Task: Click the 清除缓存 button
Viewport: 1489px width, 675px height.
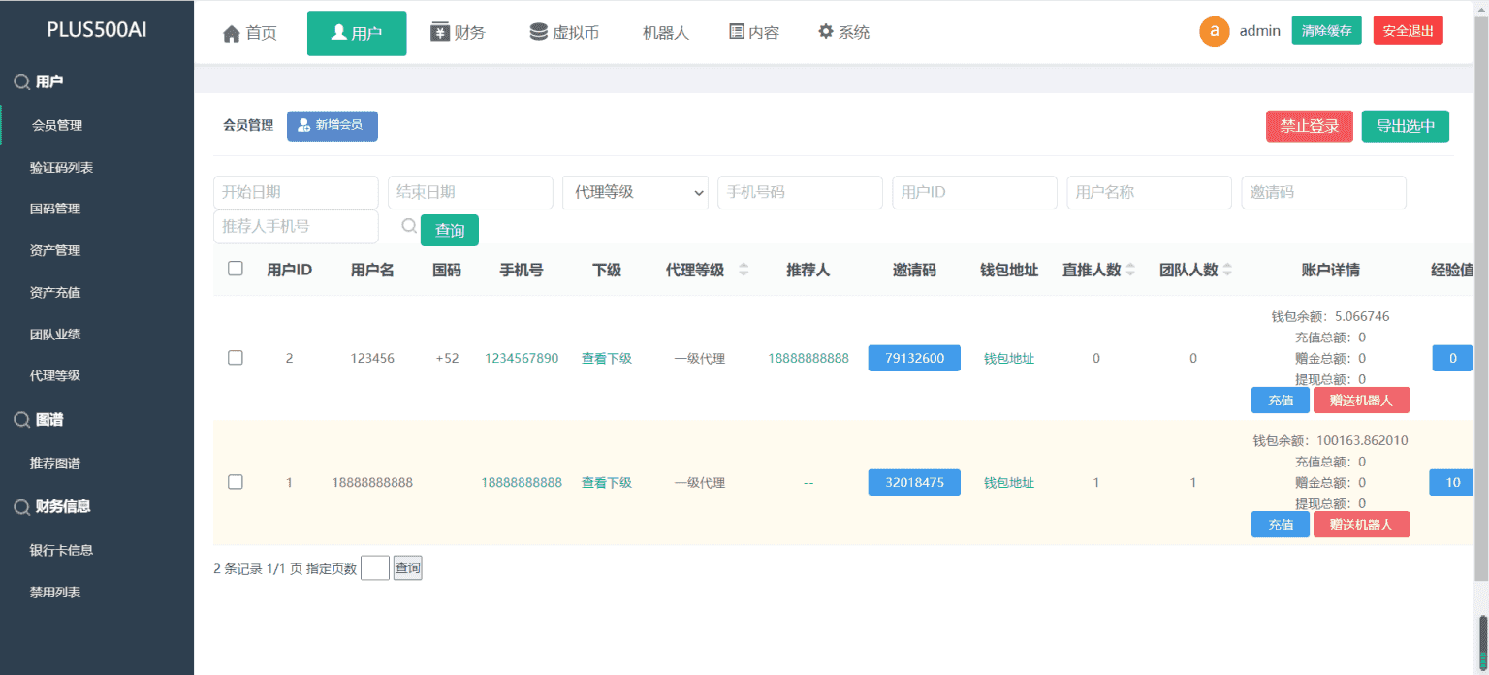Action: pyautogui.click(x=1327, y=30)
